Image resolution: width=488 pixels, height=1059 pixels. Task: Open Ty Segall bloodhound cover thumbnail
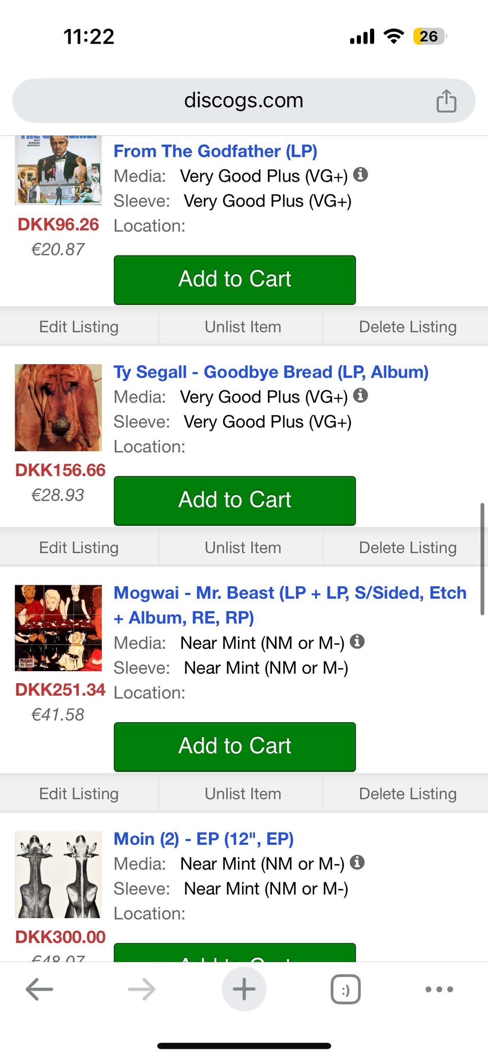[58, 408]
